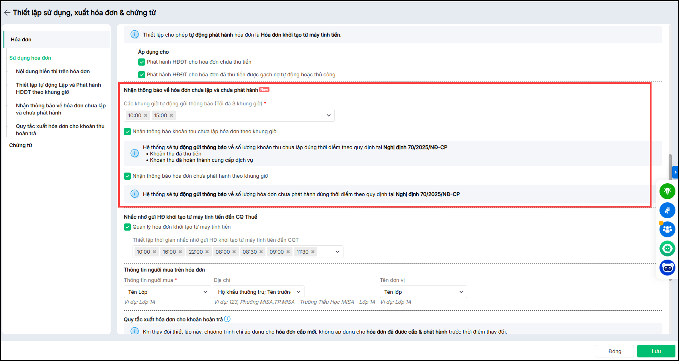Expand the blue side panel arrow
Viewport: 679px width, 361px height.
coord(675,172)
